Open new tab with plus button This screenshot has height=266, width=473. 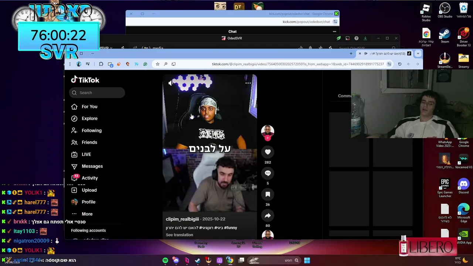point(351,54)
